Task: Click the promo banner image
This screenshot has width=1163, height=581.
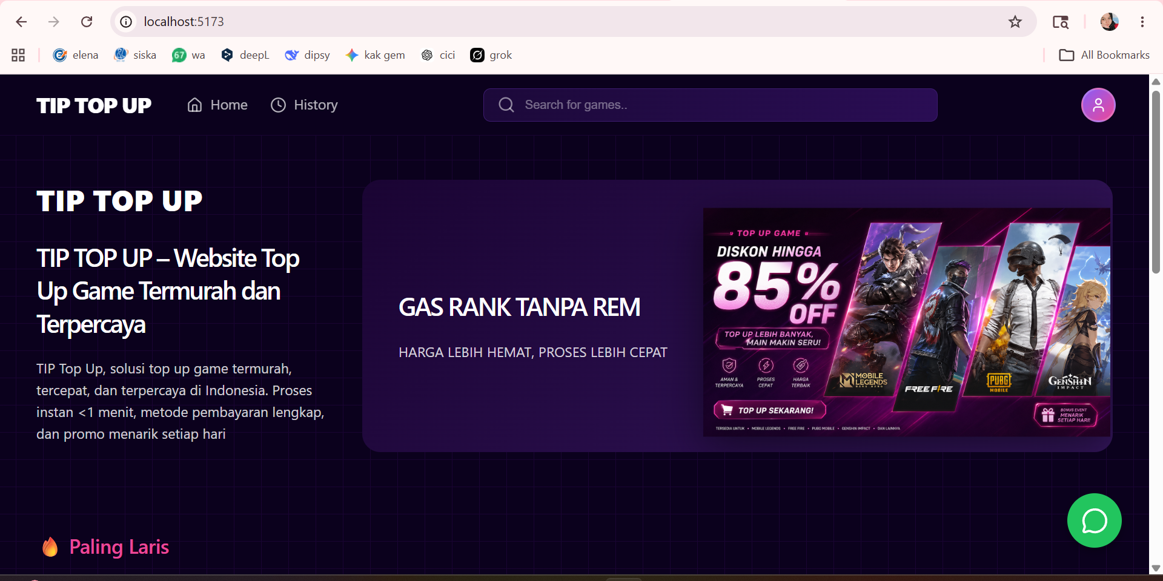Action: [x=907, y=322]
